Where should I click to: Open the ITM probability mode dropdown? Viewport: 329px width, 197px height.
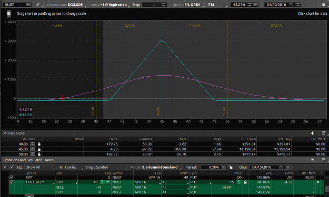tap(217, 5)
